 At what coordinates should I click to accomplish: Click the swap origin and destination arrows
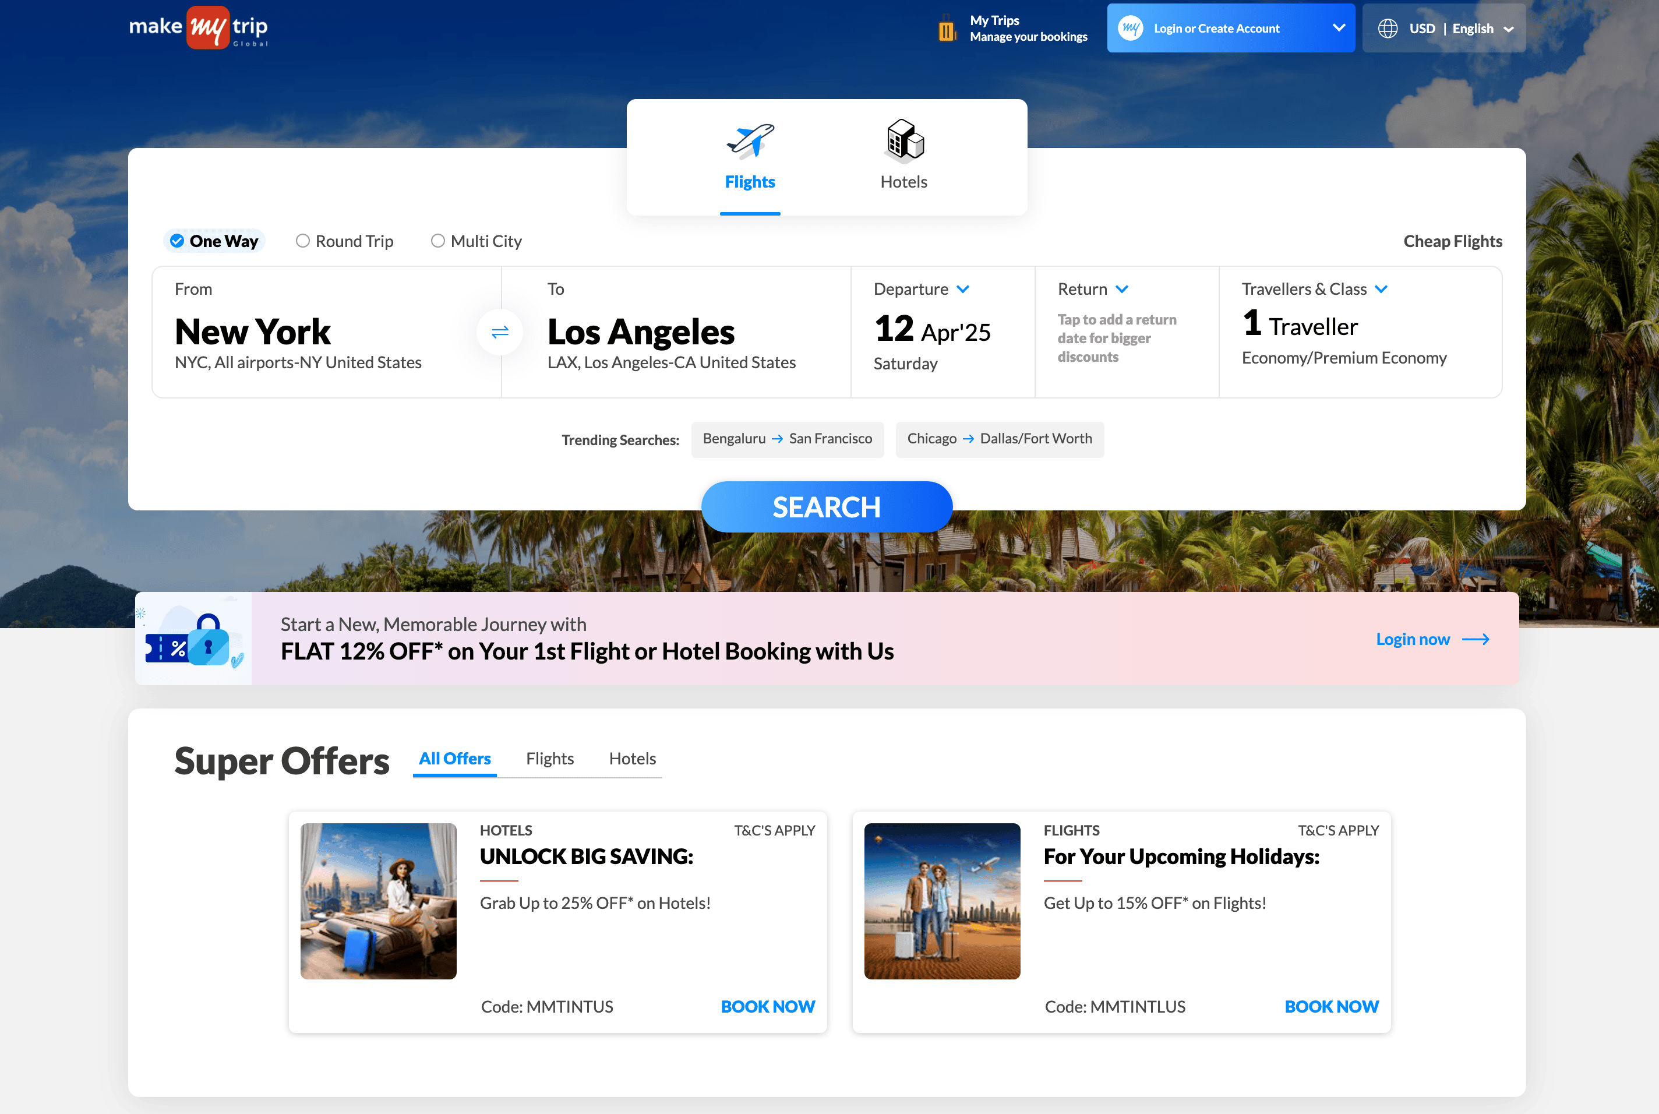500,332
